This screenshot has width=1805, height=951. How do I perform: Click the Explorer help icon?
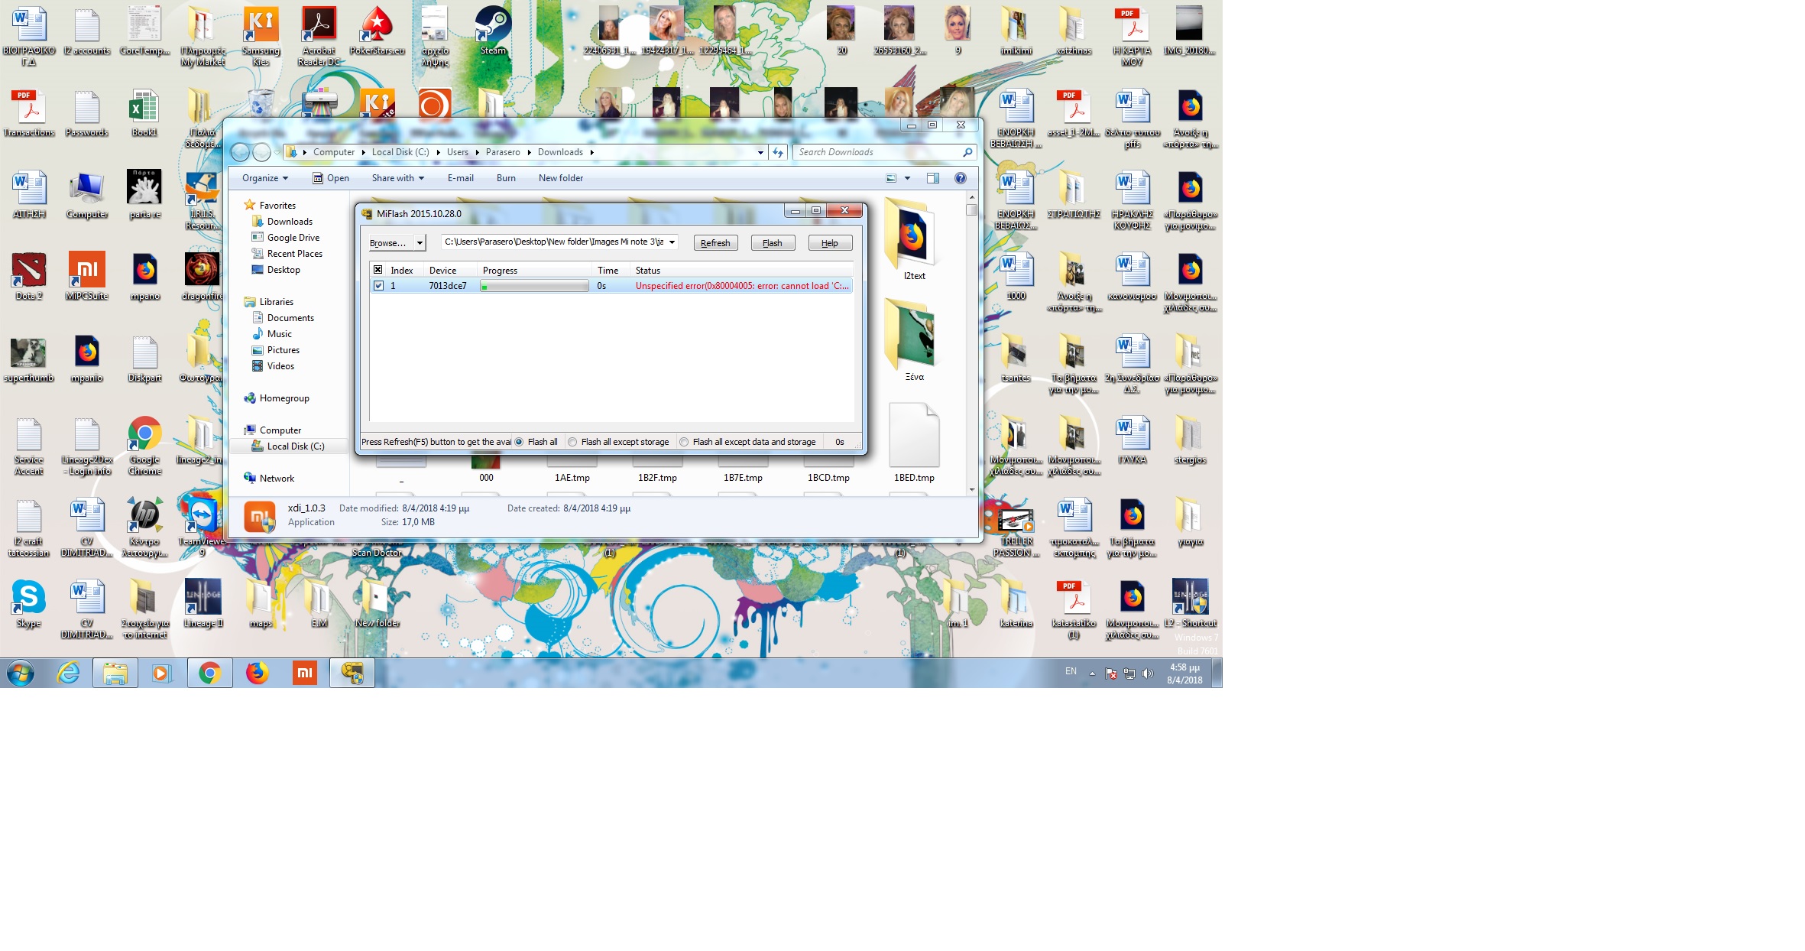(960, 178)
